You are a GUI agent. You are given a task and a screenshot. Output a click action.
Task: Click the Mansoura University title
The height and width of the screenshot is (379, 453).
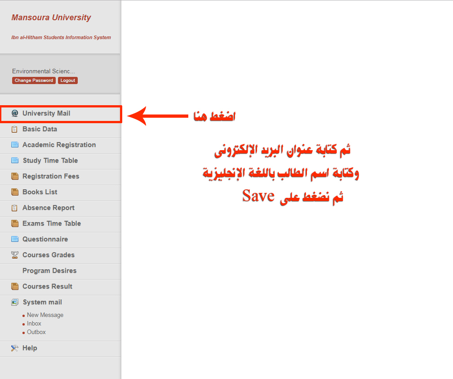click(x=51, y=18)
